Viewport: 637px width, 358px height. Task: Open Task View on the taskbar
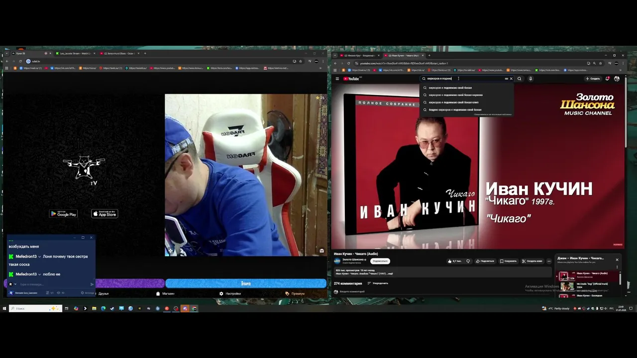click(x=66, y=308)
